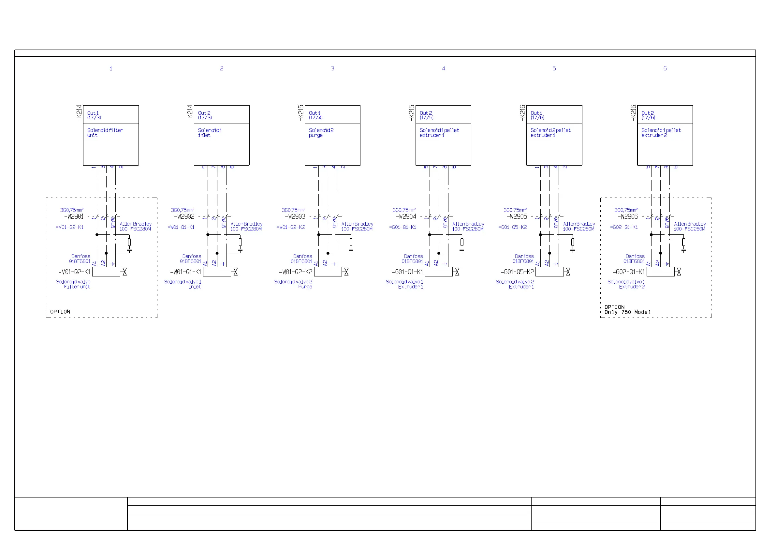Click the valve symbol beside =W01-Q2-K2 coil

point(346,272)
